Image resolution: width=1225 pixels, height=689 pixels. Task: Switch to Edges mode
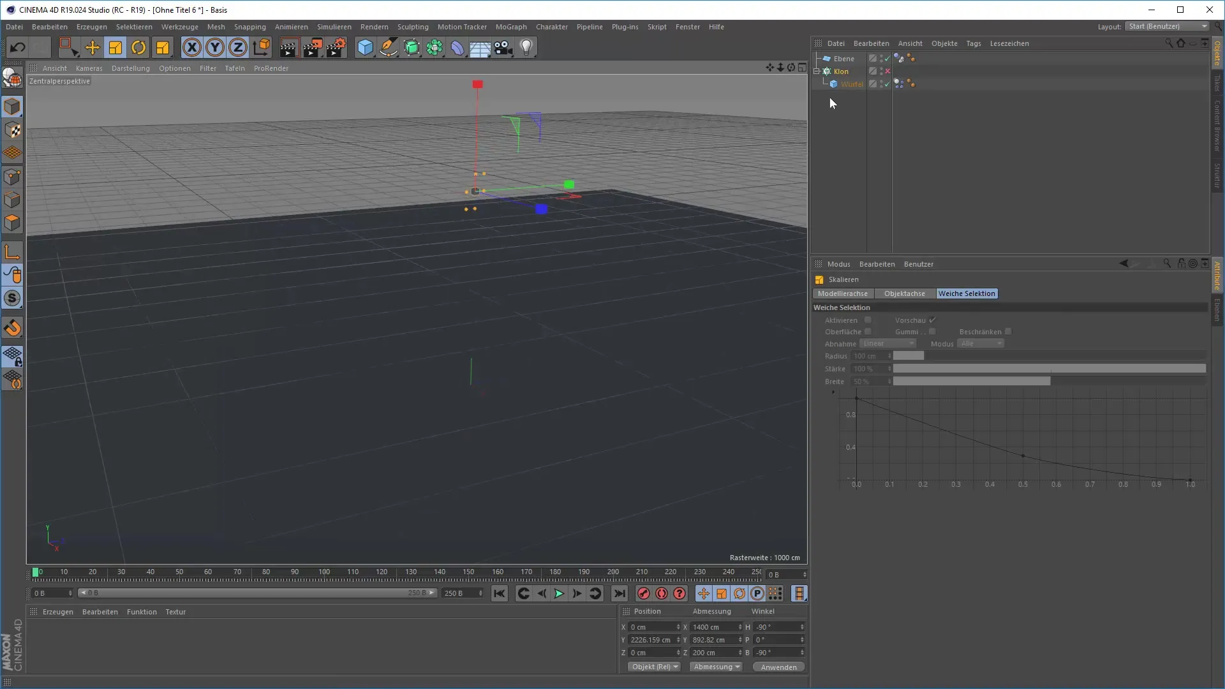12,200
